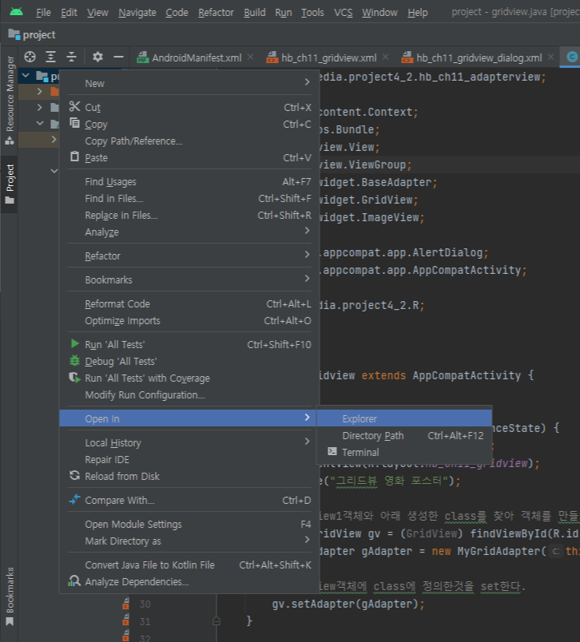
Task: Click the Paste clipboard icon
Action: (74, 157)
